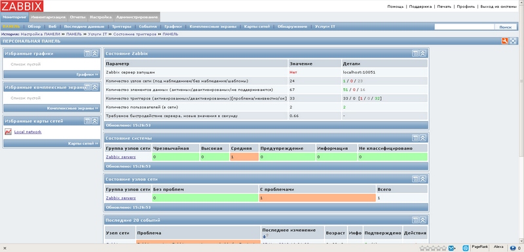Click the blue speech bubble icon in status bar
This screenshot has height=252, width=524.
[513, 248]
